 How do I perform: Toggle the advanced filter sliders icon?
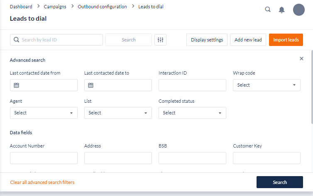point(160,40)
